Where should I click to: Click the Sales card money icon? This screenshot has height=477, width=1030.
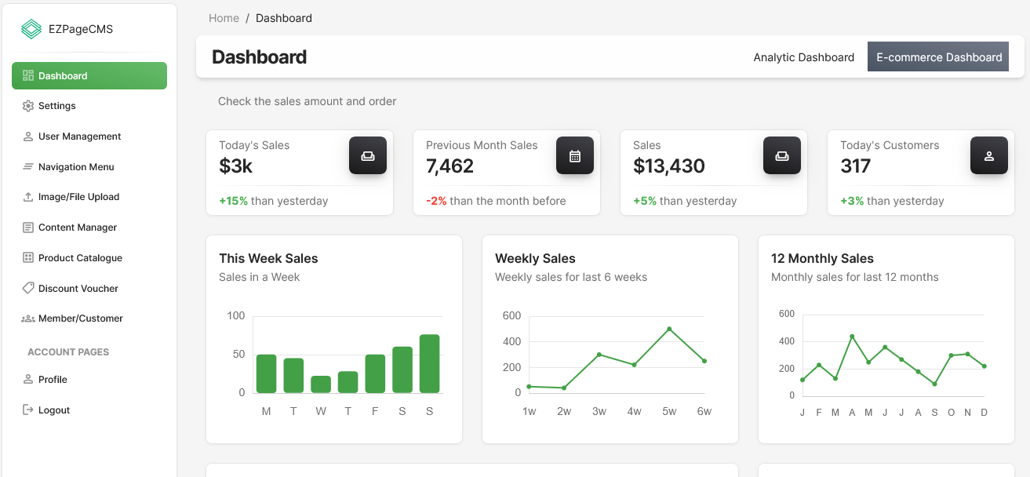click(x=781, y=155)
